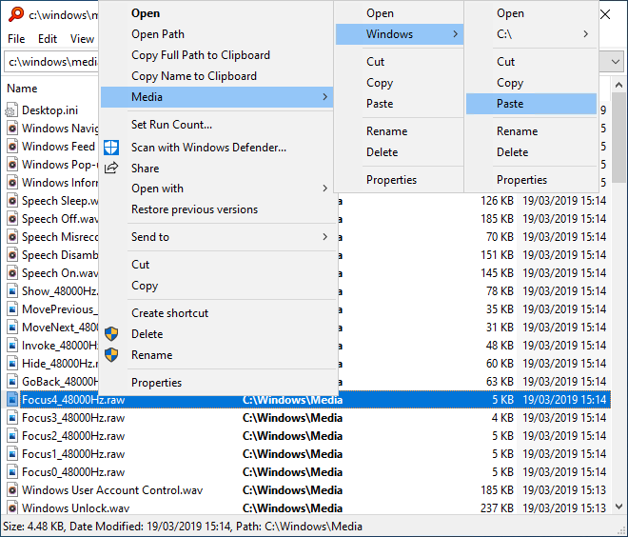Click the scrollbar down arrow
The width and height of the screenshot is (628, 537).
click(x=618, y=507)
